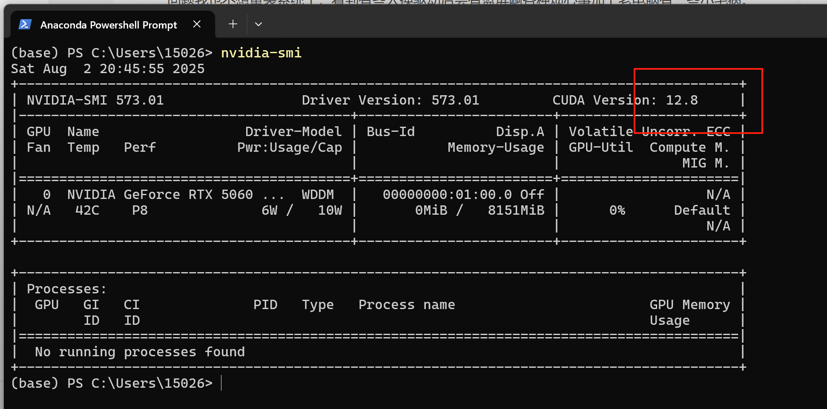The width and height of the screenshot is (827, 409).
Task: Click the 6W / 10W power usage
Action: pyautogui.click(x=302, y=210)
